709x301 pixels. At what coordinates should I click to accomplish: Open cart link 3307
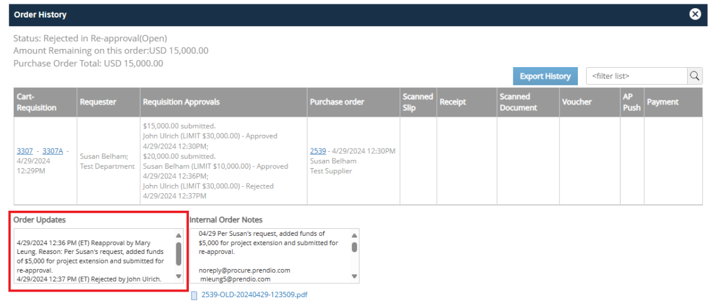tap(25, 151)
